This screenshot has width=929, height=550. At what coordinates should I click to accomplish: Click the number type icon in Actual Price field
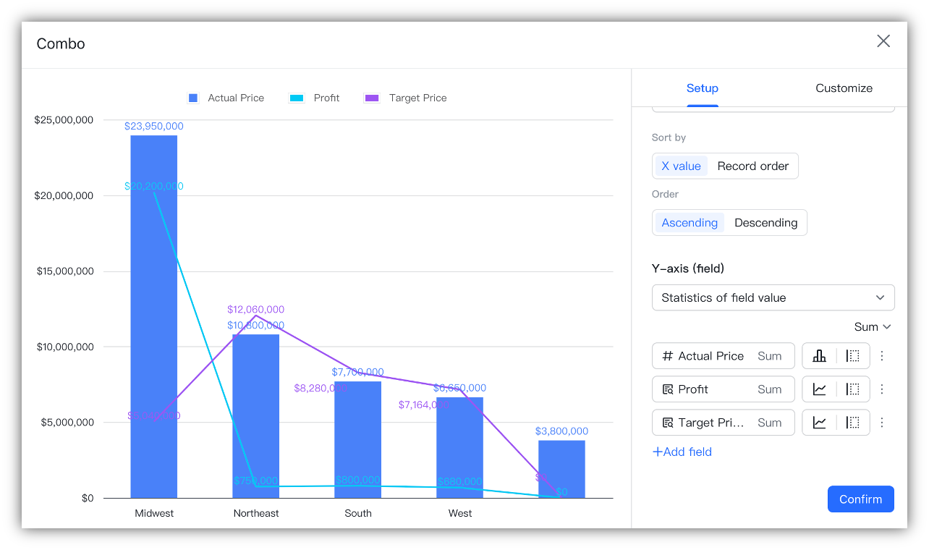667,355
